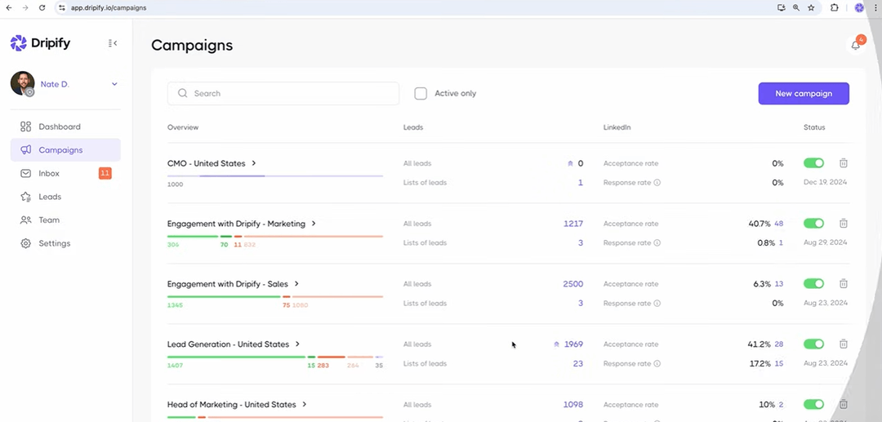Click Response rate info icon for CMO row

coord(657,183)
